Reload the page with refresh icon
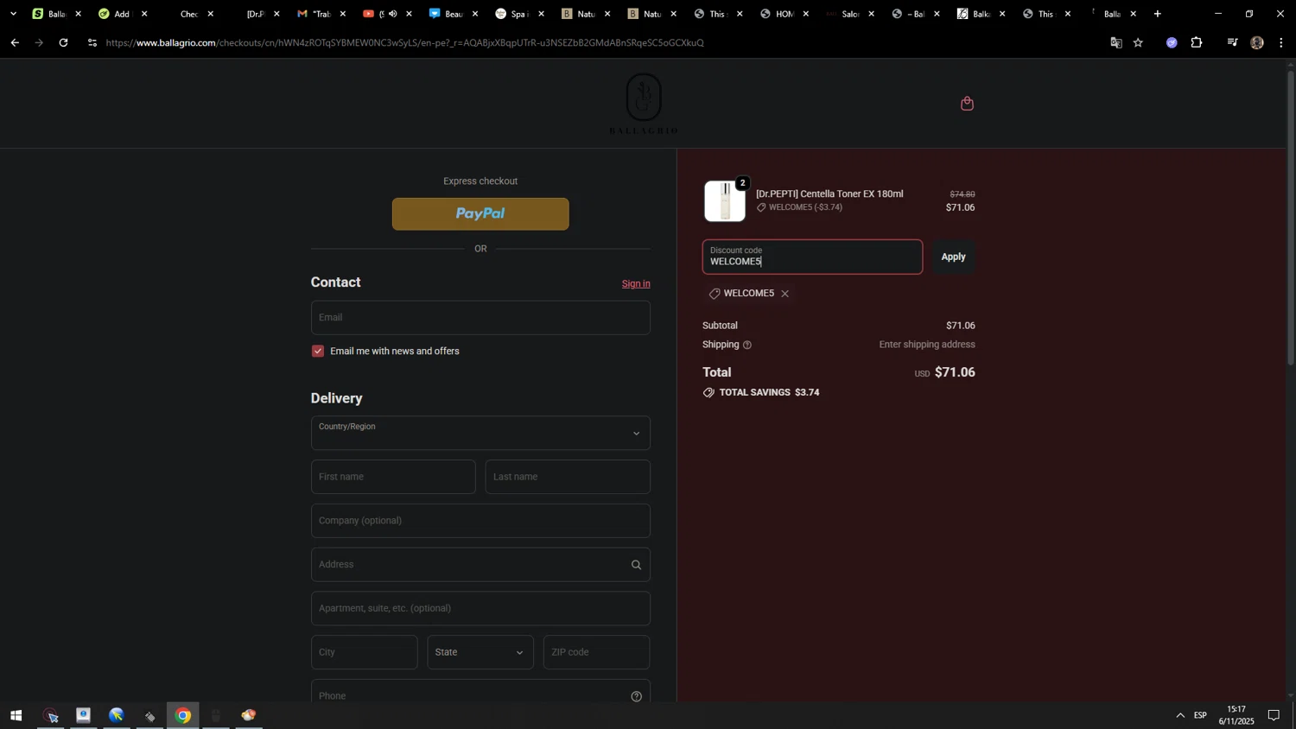1296x729 pixels. pyautogui.click(x=63, y=42)
